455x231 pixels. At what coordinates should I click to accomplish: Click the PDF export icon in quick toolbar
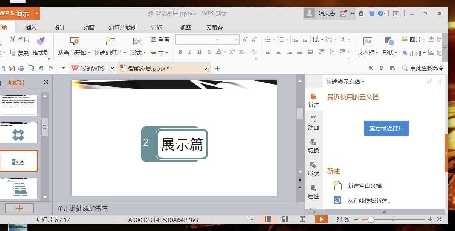click(12, 68)
